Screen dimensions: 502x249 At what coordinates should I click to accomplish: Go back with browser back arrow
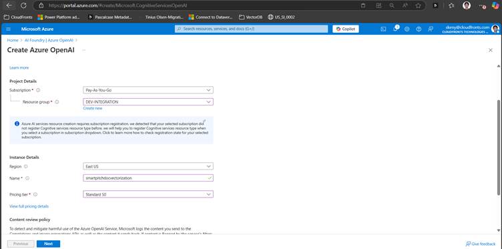(x=9, y=5)
